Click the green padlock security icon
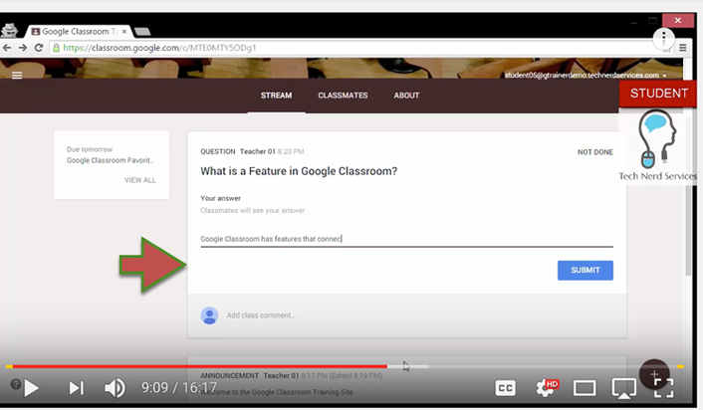Viewport: 703px width, 410px height. tap(56, 48)
